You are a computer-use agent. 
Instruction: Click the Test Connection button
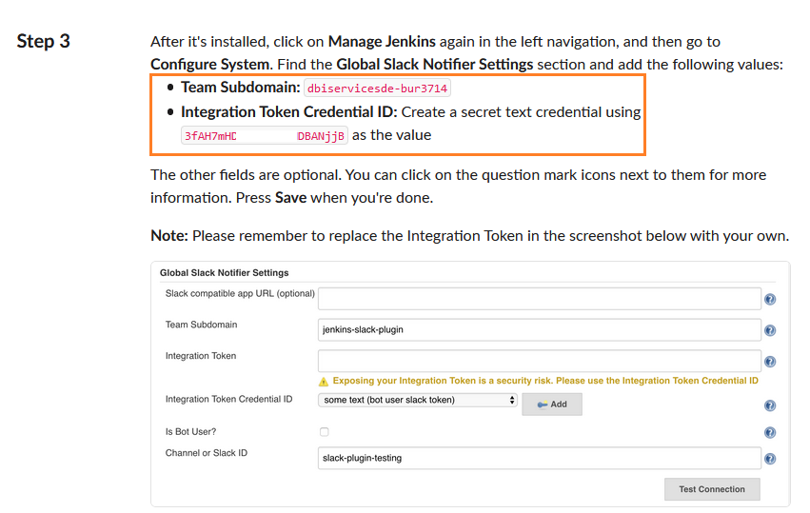[x=712, y=489]
